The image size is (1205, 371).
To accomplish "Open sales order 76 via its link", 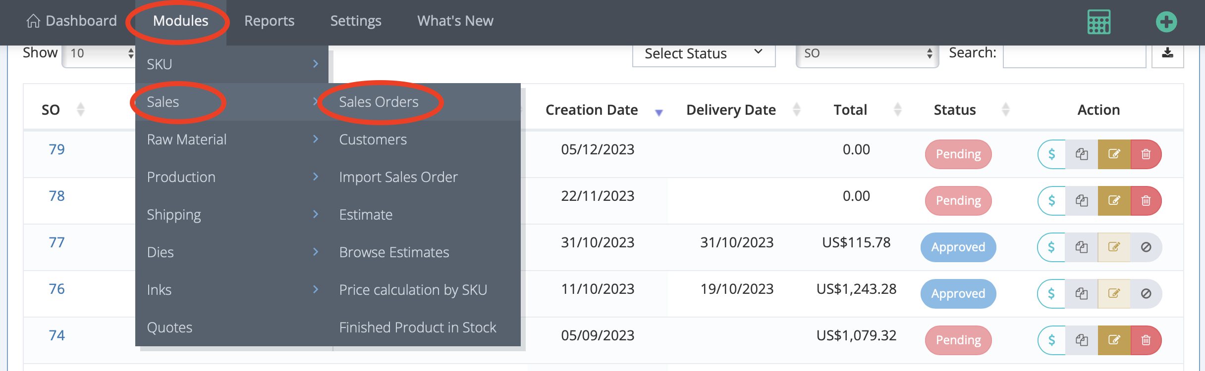I will pos(56,288).
